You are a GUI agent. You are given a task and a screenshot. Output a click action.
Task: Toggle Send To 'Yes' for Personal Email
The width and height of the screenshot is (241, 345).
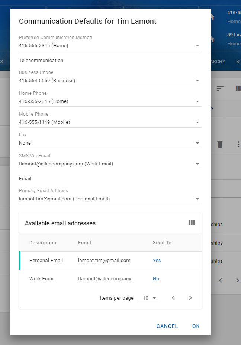(x=157, y=261)
